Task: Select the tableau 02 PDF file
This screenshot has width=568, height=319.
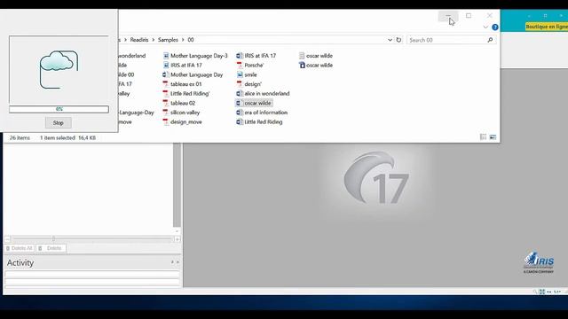Action: pyautogui.click(x=179, y=103)
